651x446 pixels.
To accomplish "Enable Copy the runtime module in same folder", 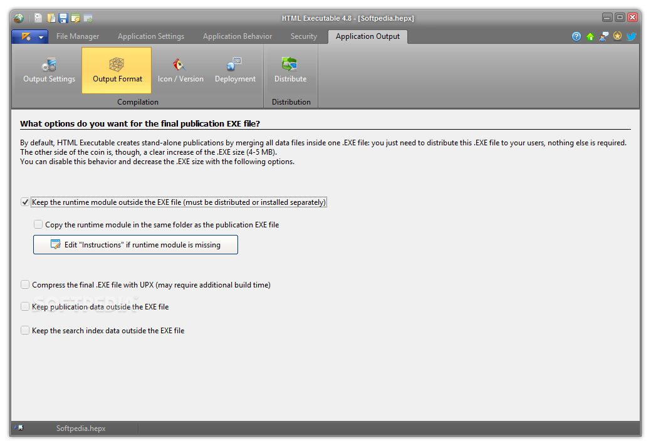I will 38,224.
